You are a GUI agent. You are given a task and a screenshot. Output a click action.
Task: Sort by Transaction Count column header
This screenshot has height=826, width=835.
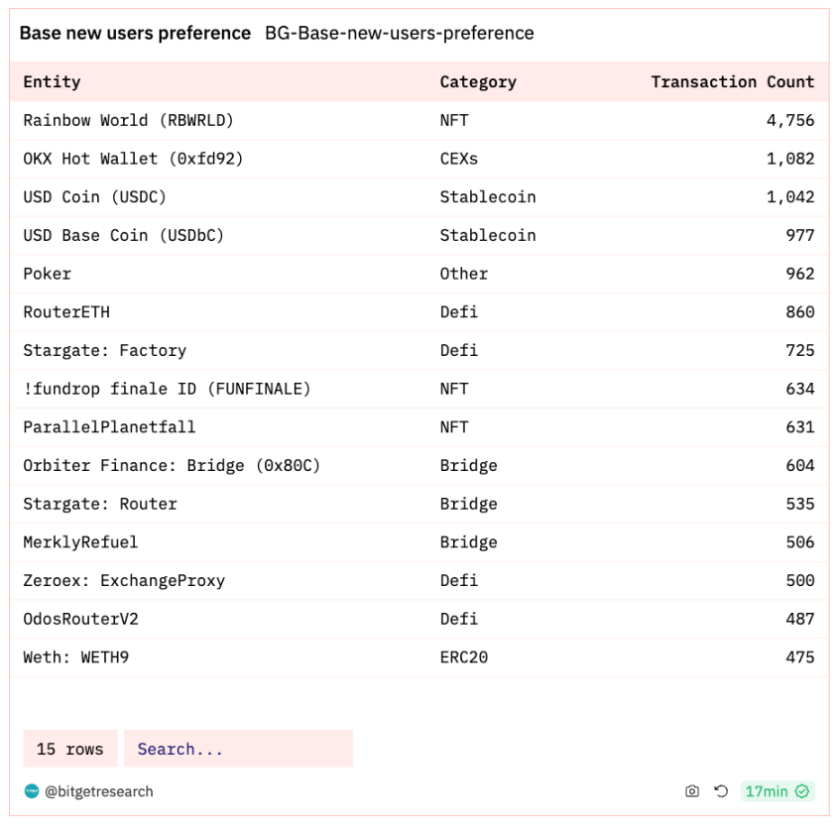(732, 82)
